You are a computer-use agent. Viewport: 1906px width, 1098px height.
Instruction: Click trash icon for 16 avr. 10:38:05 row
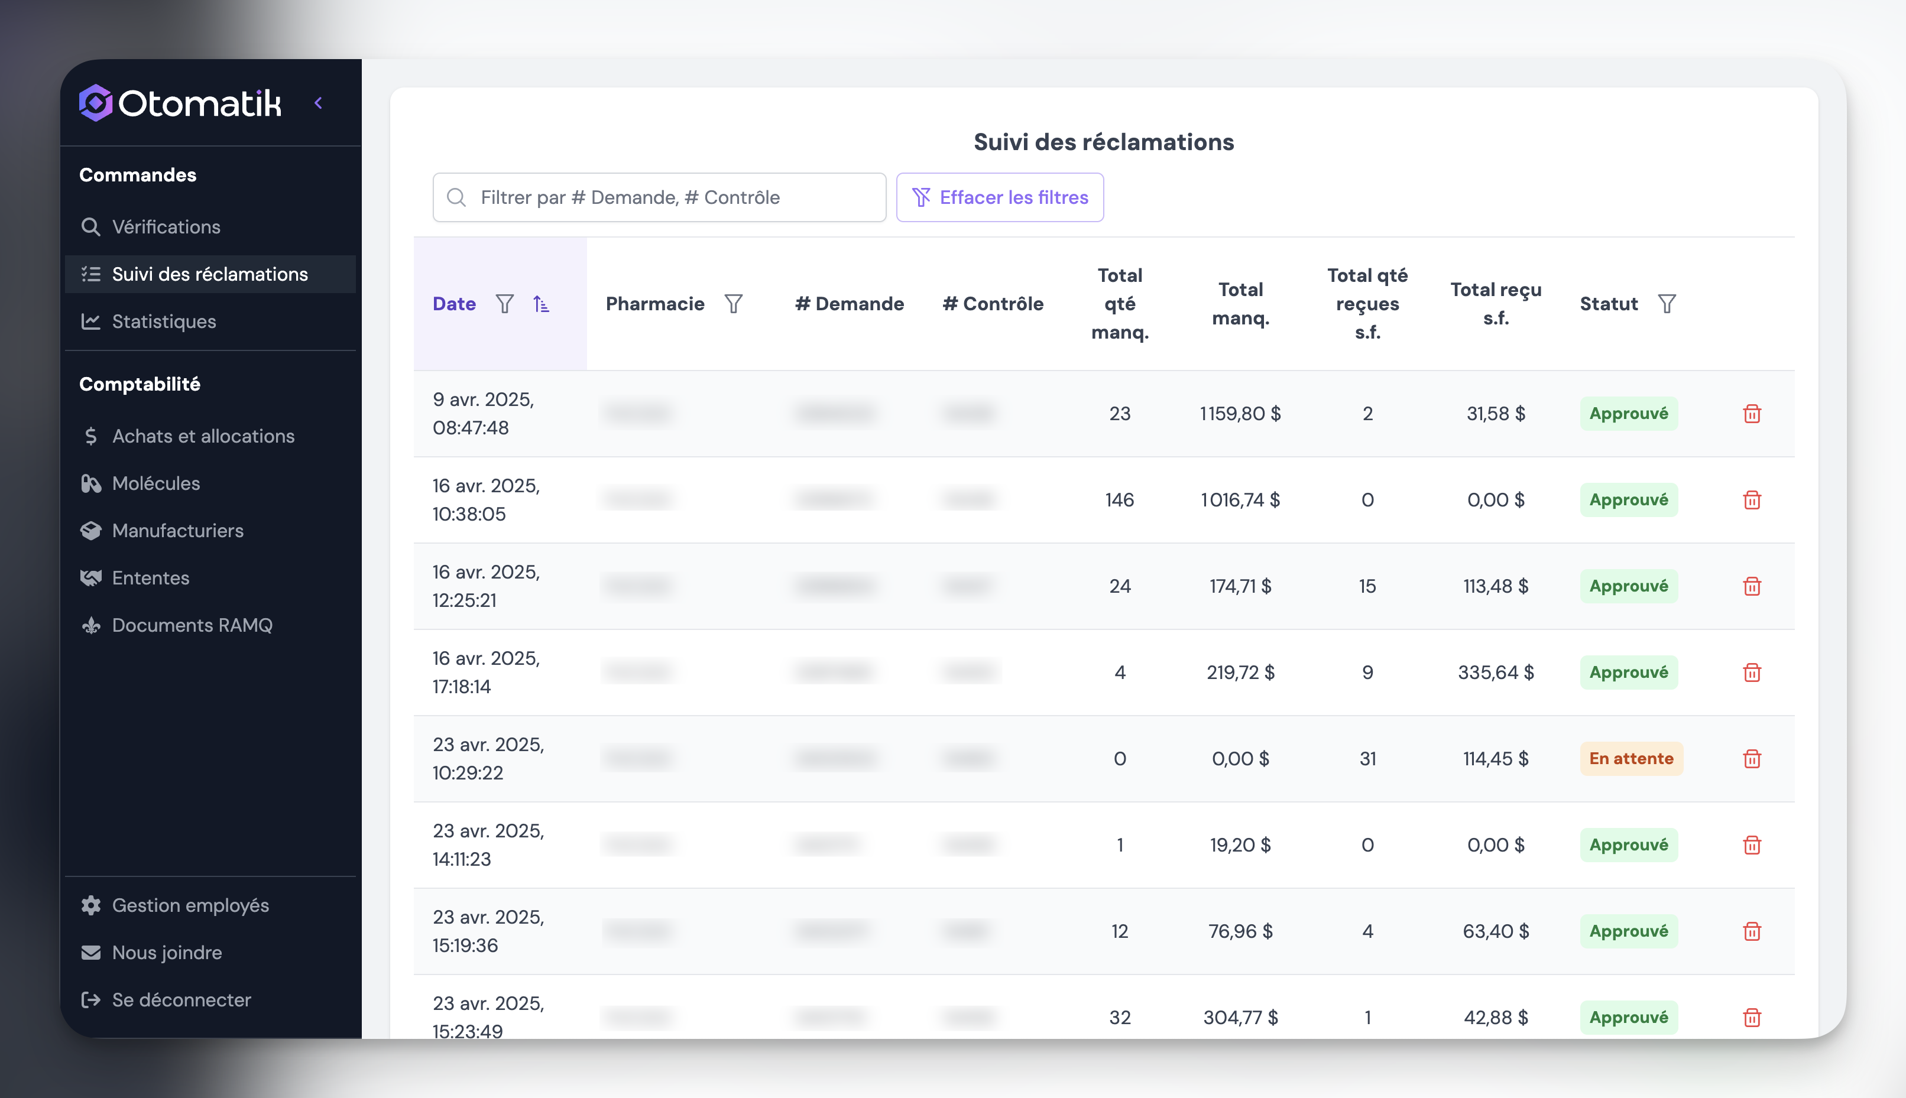pyautogui.click(x=1751, y=500)
